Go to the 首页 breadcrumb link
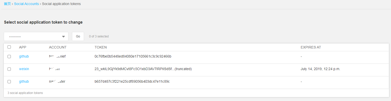 (7, 4)
